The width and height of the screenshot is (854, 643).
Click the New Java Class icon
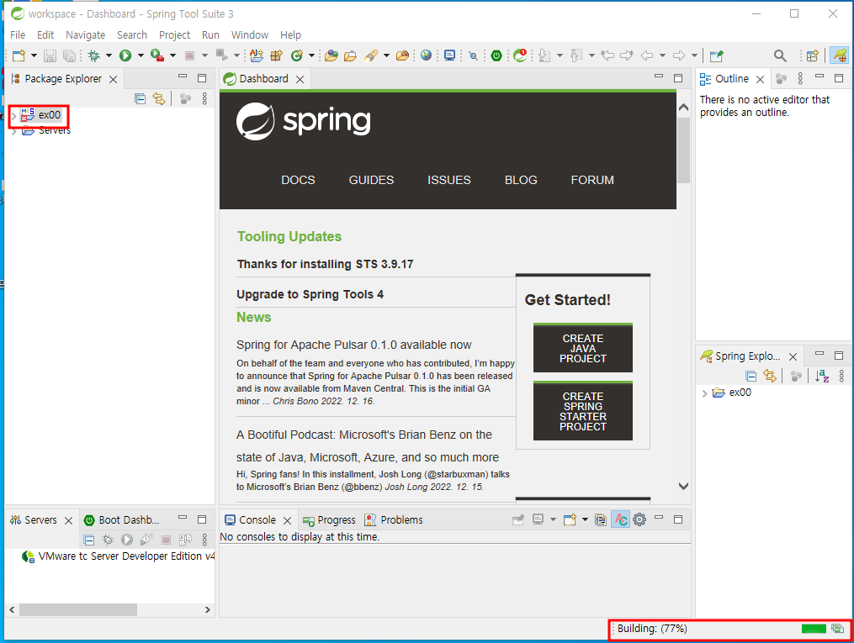coord(297,55)
